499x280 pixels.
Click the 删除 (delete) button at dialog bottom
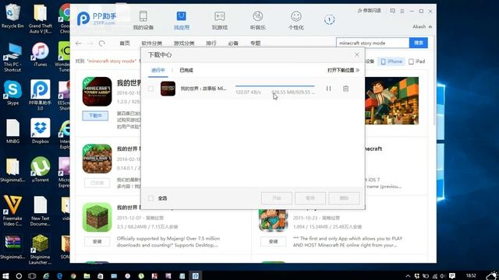click(344, 198)
